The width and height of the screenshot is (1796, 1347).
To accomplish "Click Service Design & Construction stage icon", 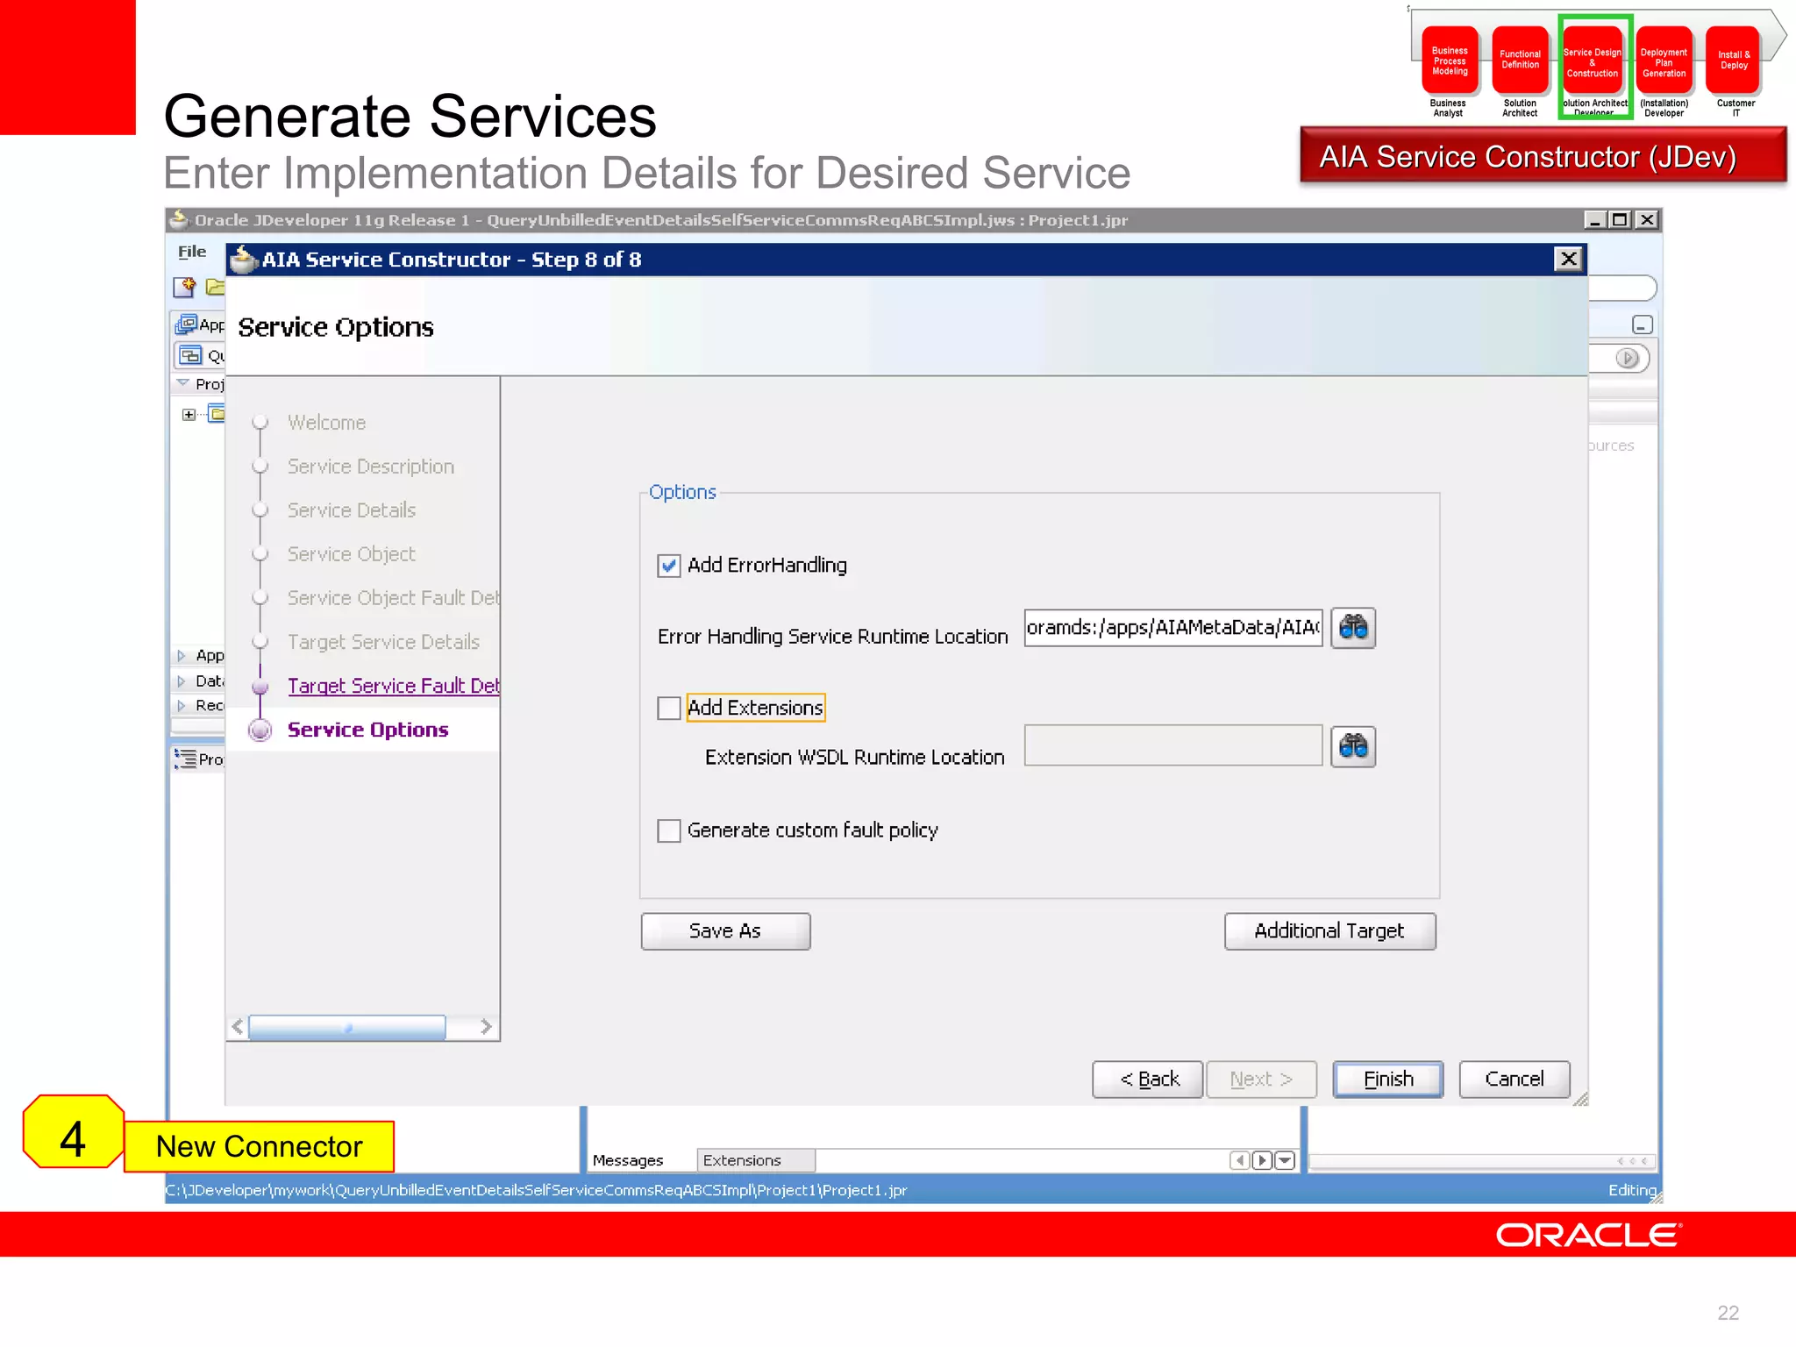I will coord(1593,61).
